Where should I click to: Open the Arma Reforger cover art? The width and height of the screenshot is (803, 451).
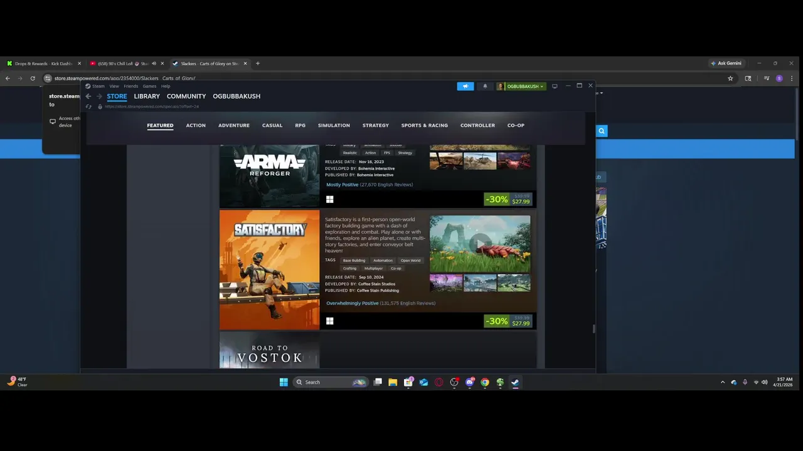[269, 175]
